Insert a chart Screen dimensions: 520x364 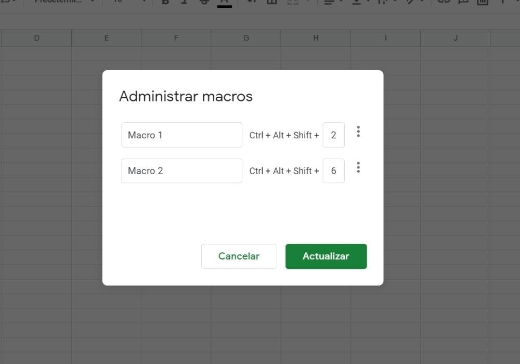point(481,2)
